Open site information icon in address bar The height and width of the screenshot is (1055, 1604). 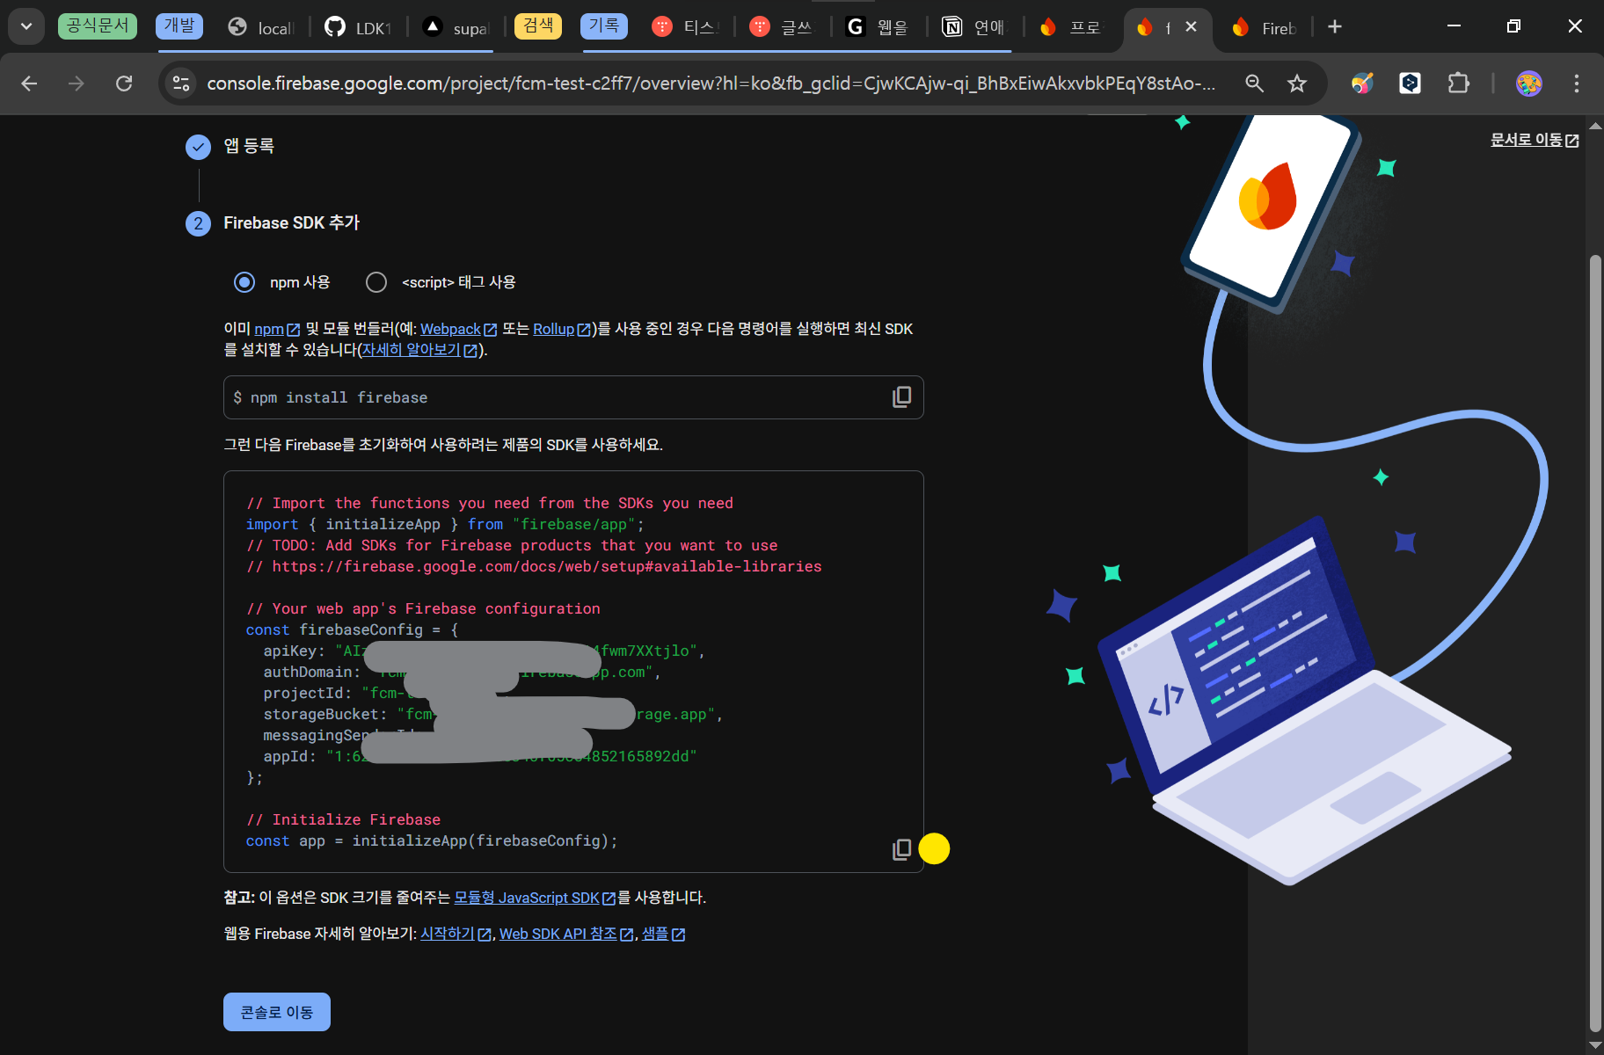click(181, 84)
